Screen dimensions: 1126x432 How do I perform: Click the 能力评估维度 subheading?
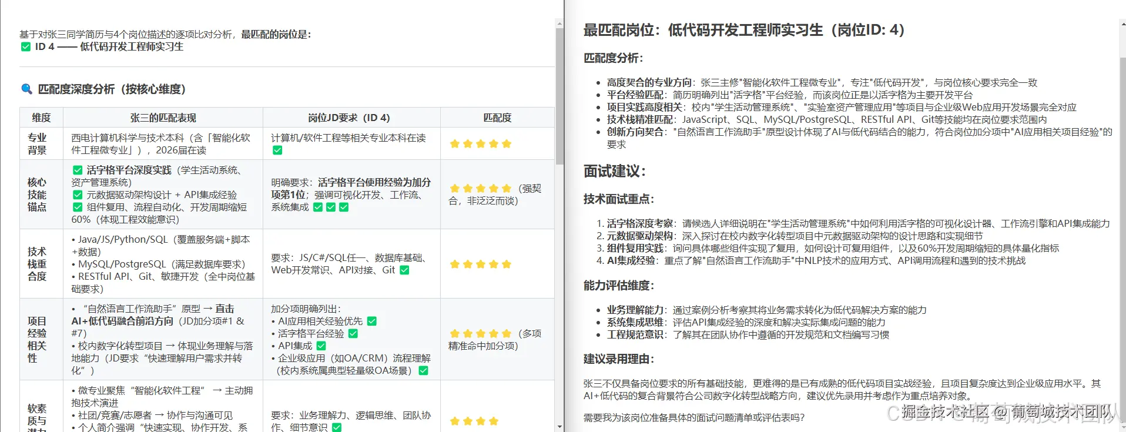click(x=619, y=285)
